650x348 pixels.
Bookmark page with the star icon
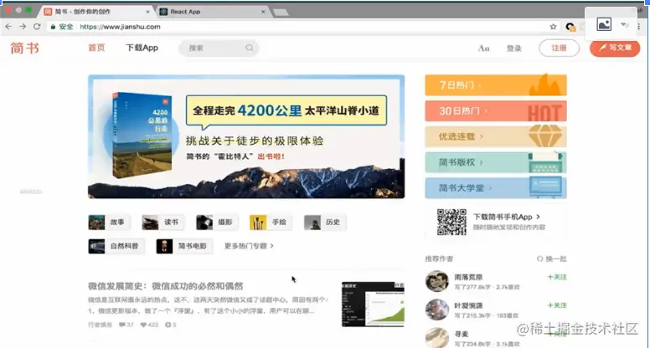tap(553, 27)
